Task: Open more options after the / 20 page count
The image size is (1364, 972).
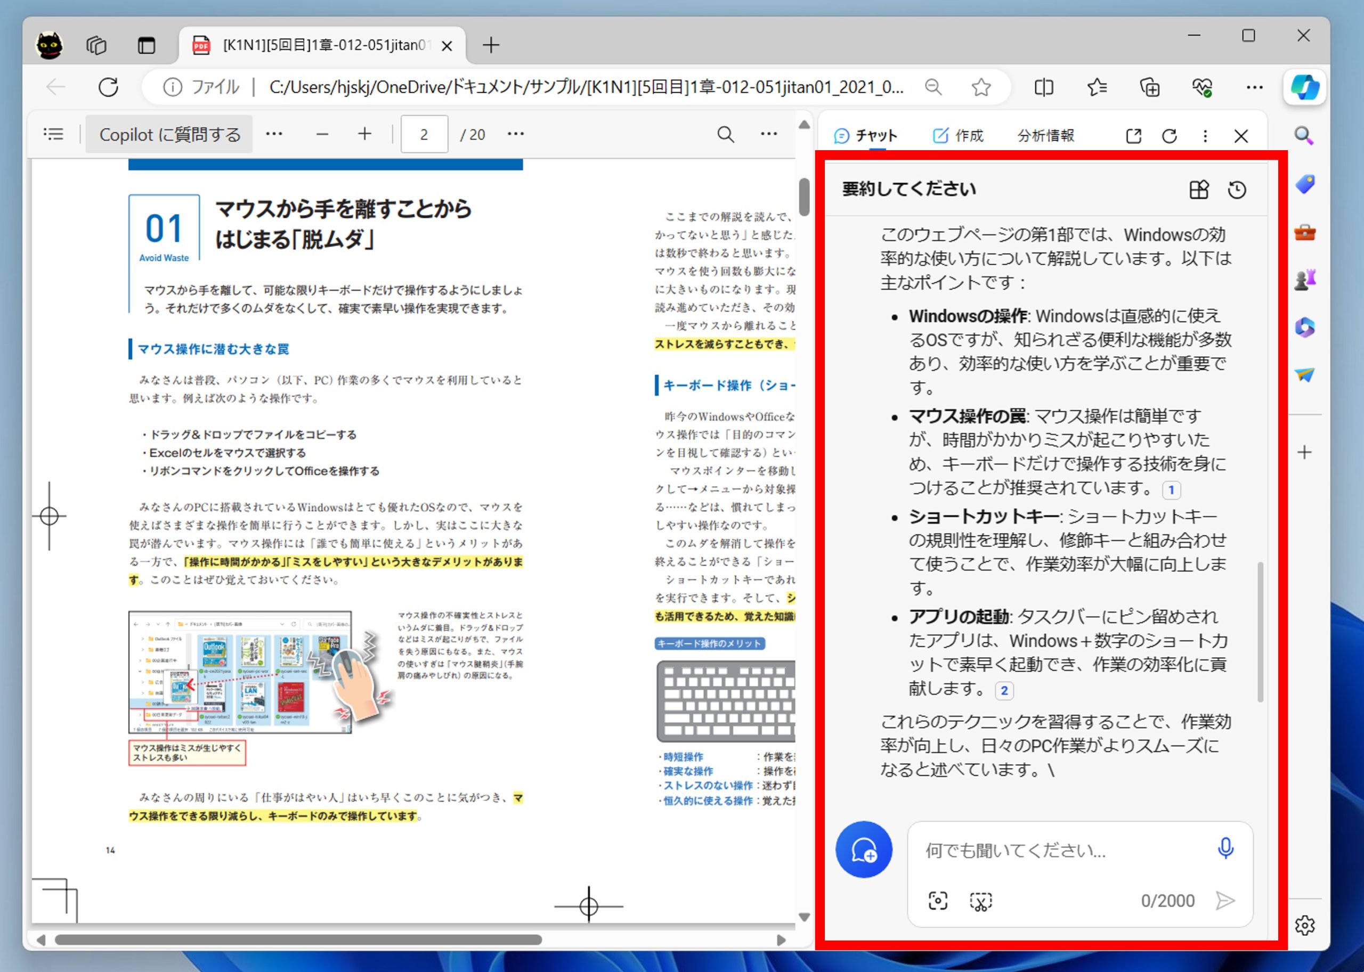Action: (x=516, y=134)
